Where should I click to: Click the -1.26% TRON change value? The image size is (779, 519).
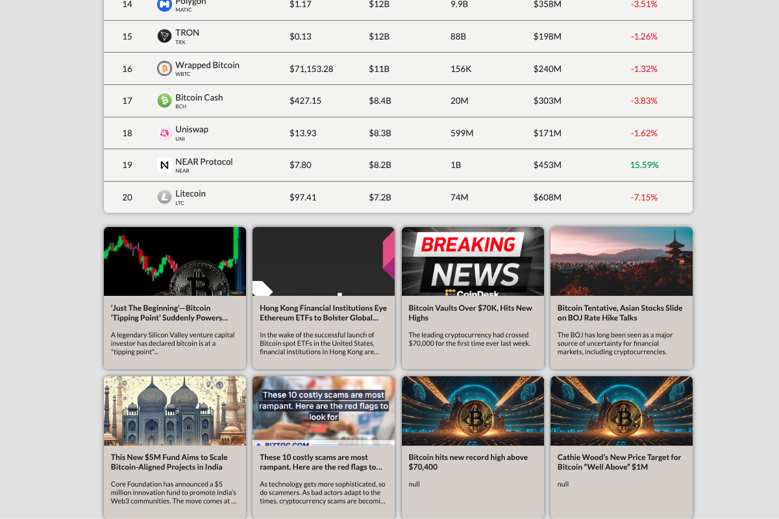(644, 36)
